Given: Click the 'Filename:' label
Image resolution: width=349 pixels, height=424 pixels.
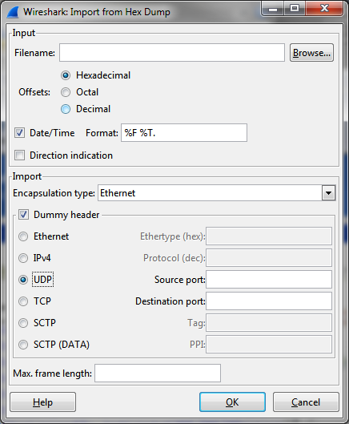Looking at the screenshot, I should [x=34, y=53].
